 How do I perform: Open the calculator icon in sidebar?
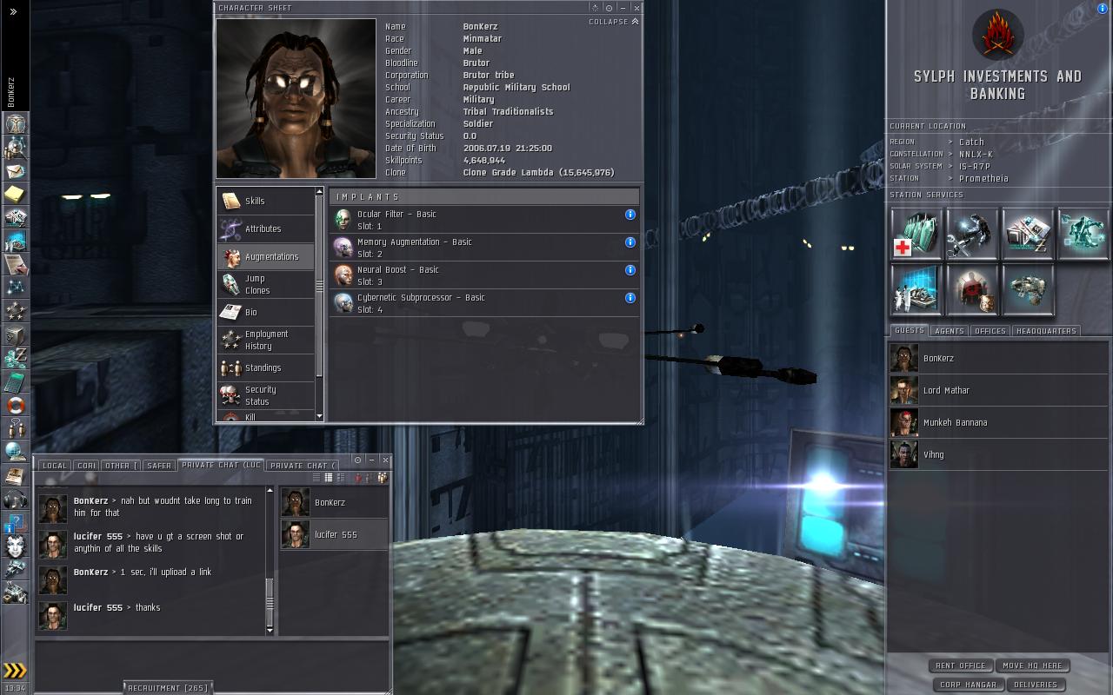coord(15,381)
